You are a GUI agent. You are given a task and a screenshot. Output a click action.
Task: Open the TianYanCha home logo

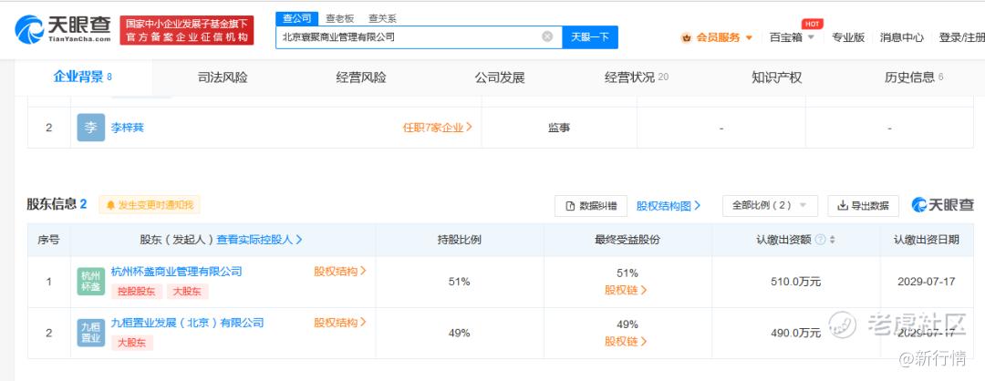63,29
